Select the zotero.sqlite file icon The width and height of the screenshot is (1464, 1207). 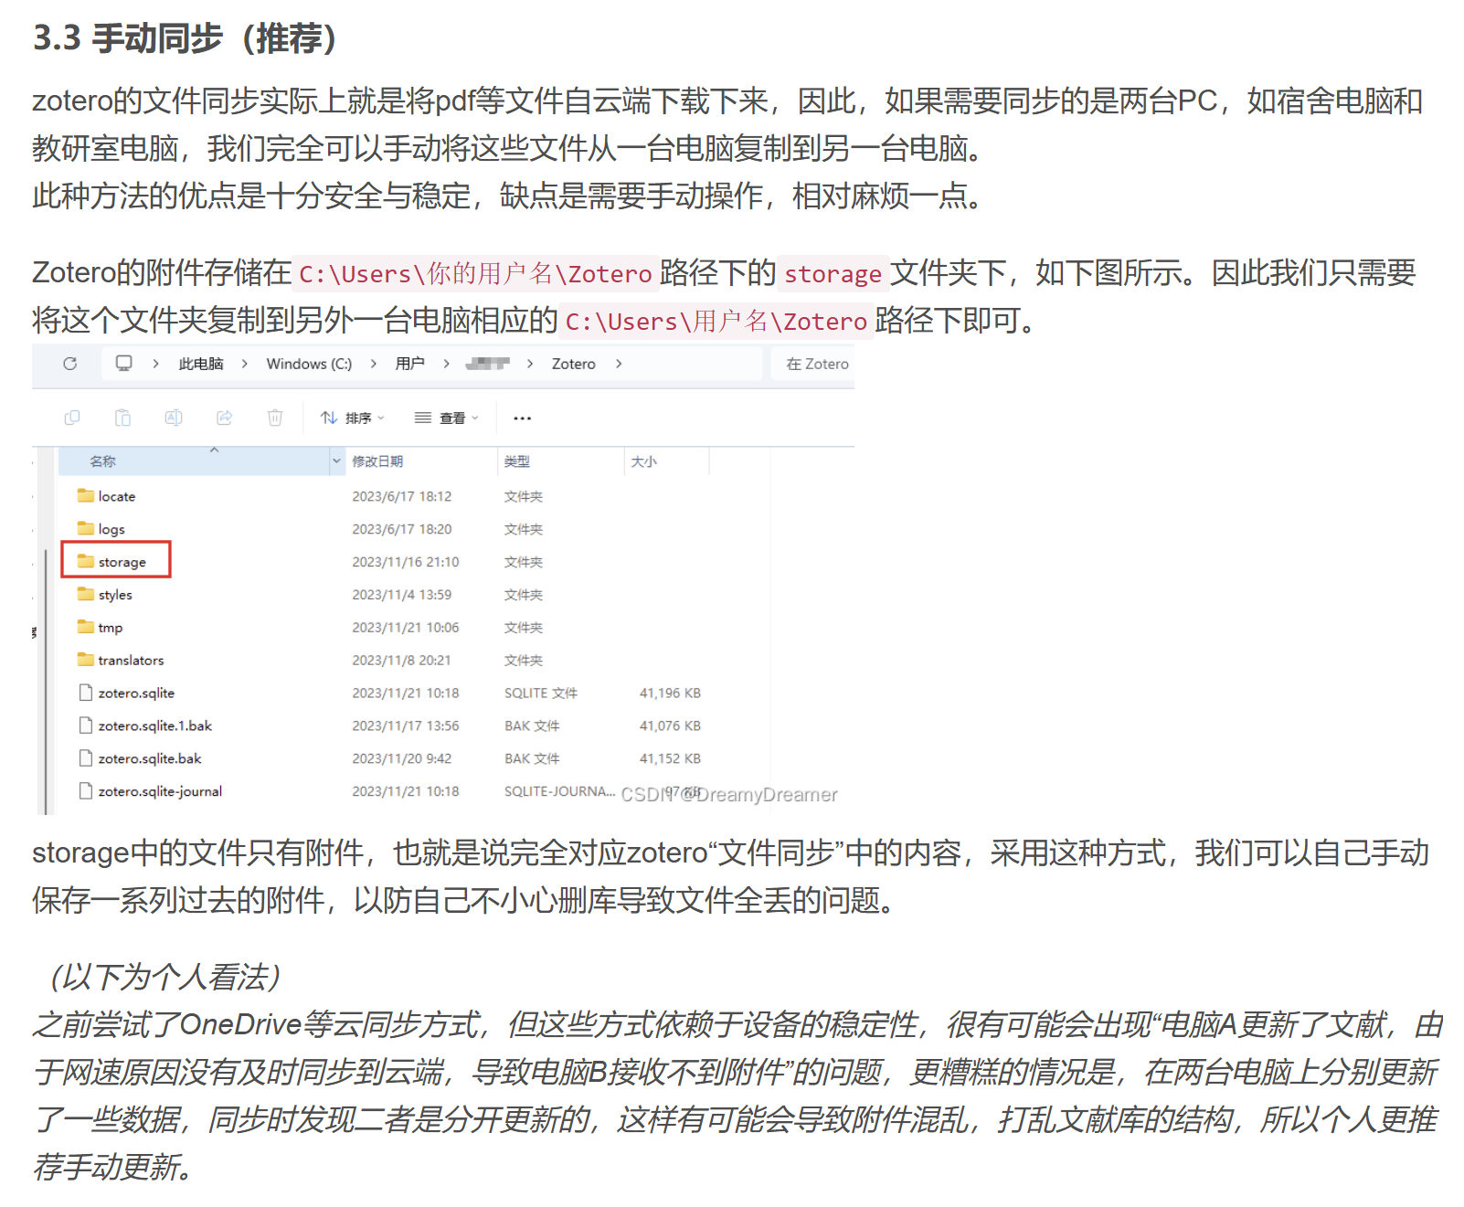[86, 693]
